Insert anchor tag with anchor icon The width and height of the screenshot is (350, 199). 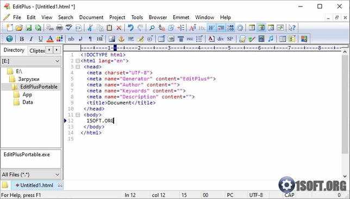[x=121, y=38]
